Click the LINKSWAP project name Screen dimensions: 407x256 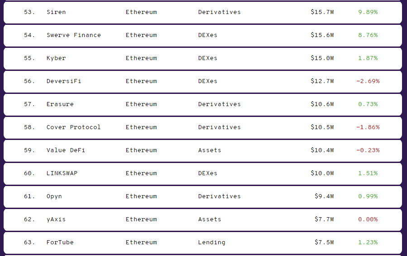coord(62,173)
